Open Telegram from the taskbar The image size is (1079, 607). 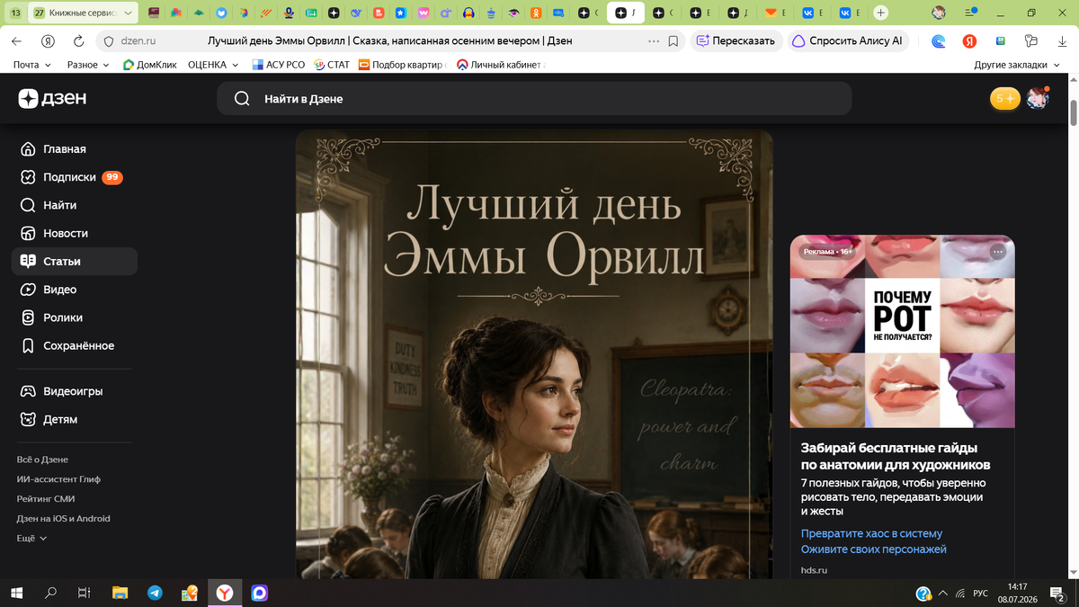click(155, 594)
